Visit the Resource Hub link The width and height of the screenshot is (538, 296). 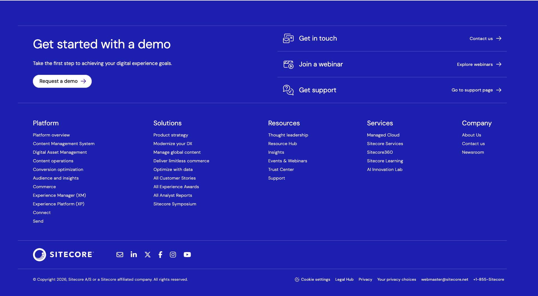[x=282, y=144]
